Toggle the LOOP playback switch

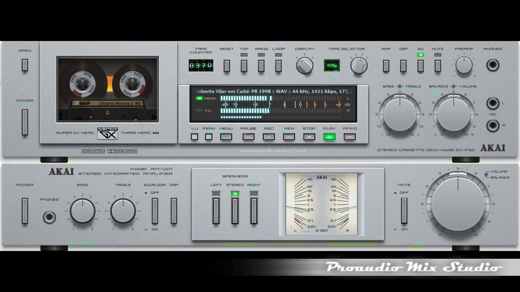(x=278, y=66)
